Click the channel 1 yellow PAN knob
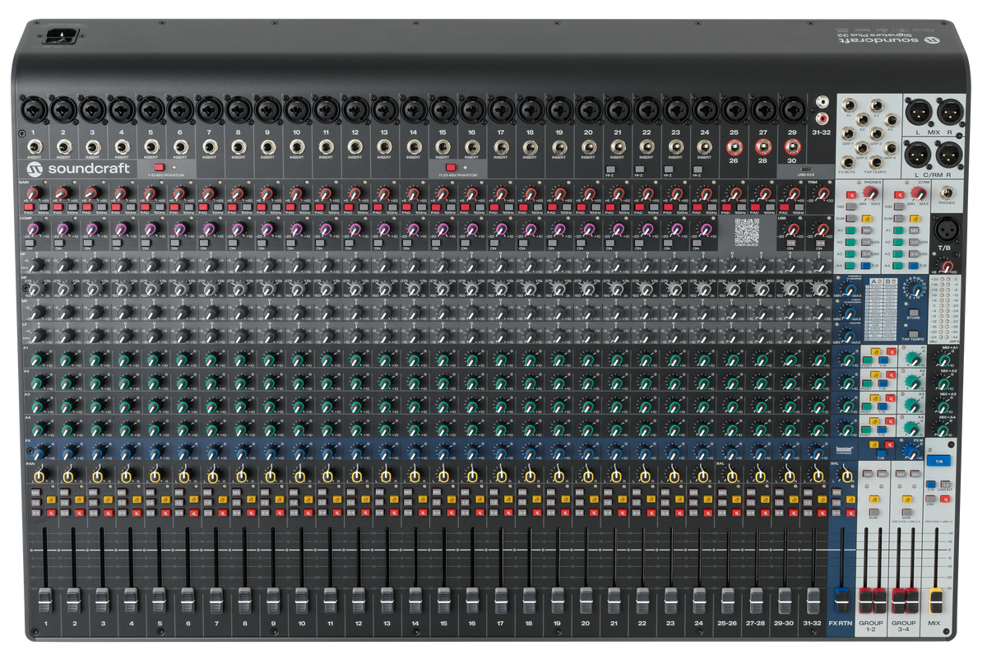The height and width of the screenshot is (659, 987). coord(39,476)
